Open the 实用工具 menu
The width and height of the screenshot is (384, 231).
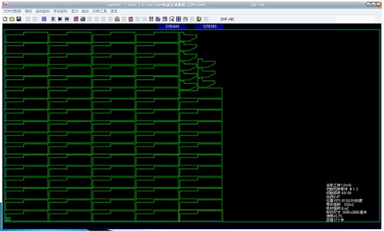(99, 11)
